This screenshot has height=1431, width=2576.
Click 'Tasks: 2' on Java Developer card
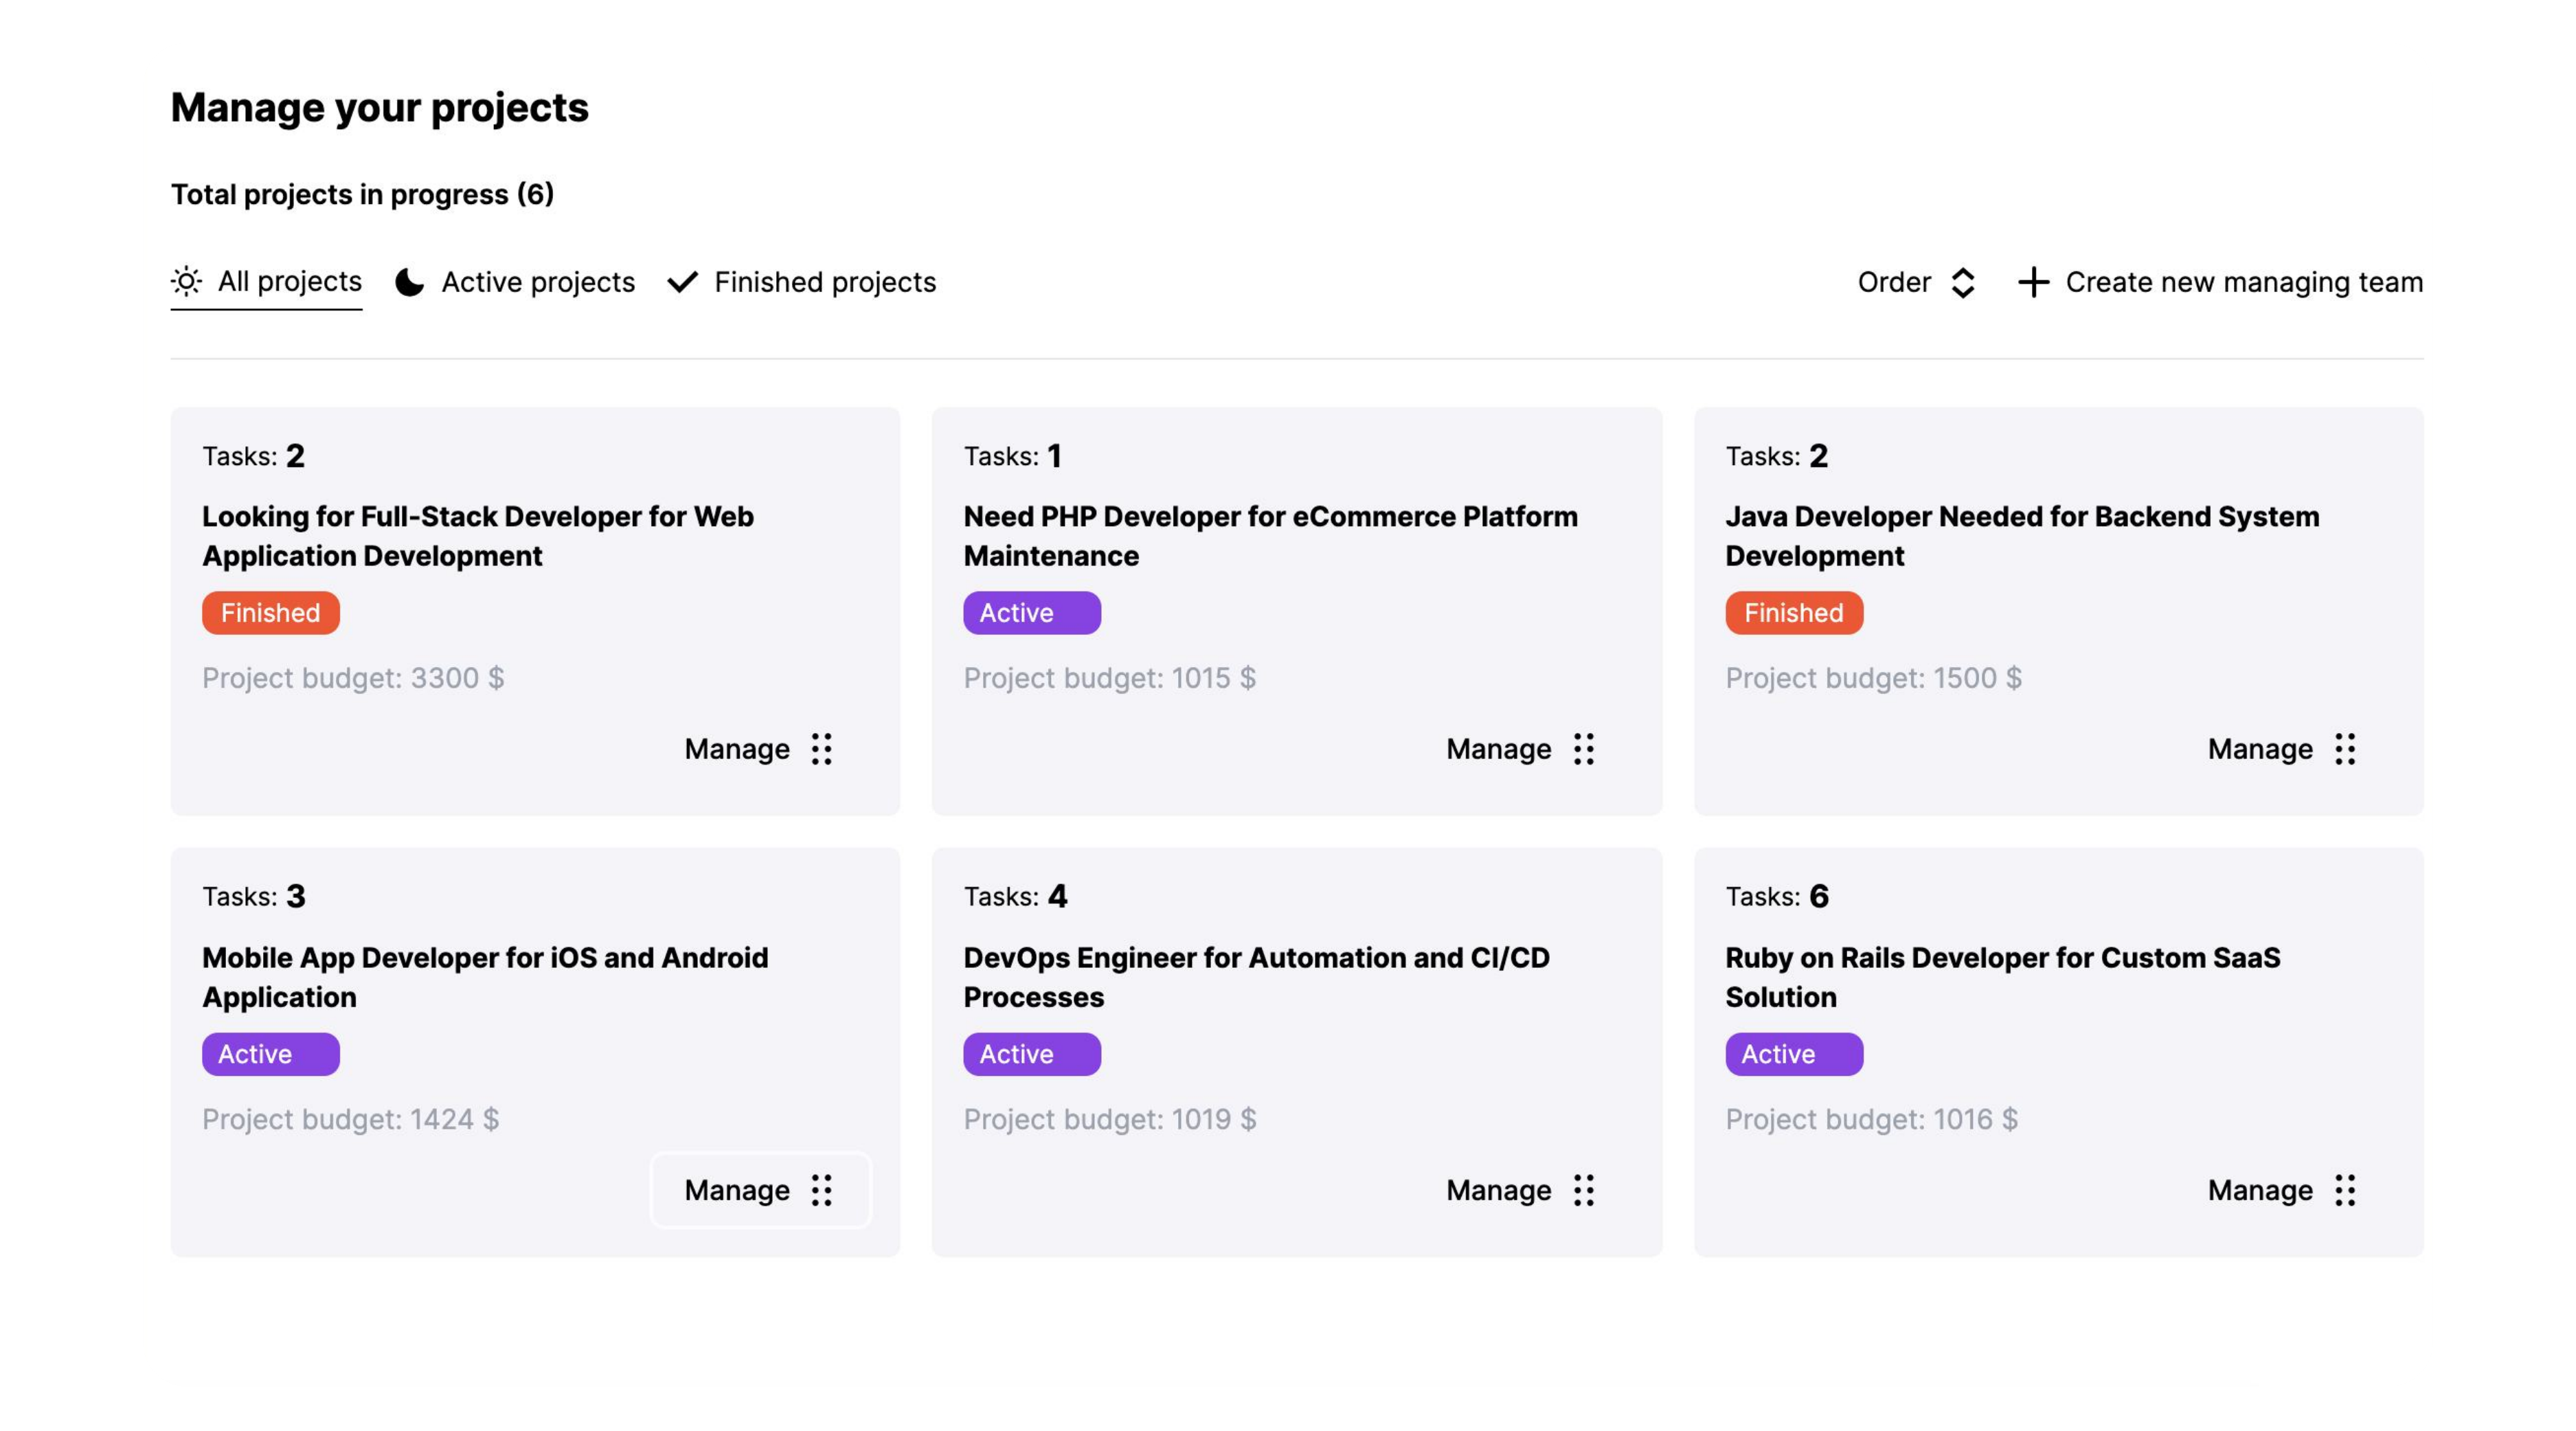[1777, 456]
